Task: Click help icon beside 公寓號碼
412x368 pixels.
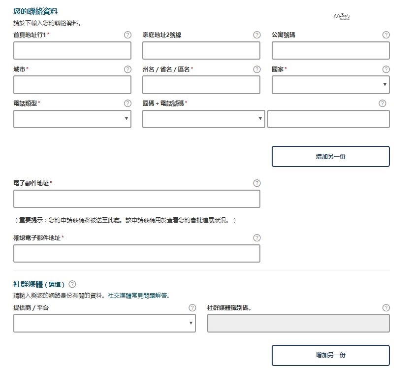Action: click(386, 35)
